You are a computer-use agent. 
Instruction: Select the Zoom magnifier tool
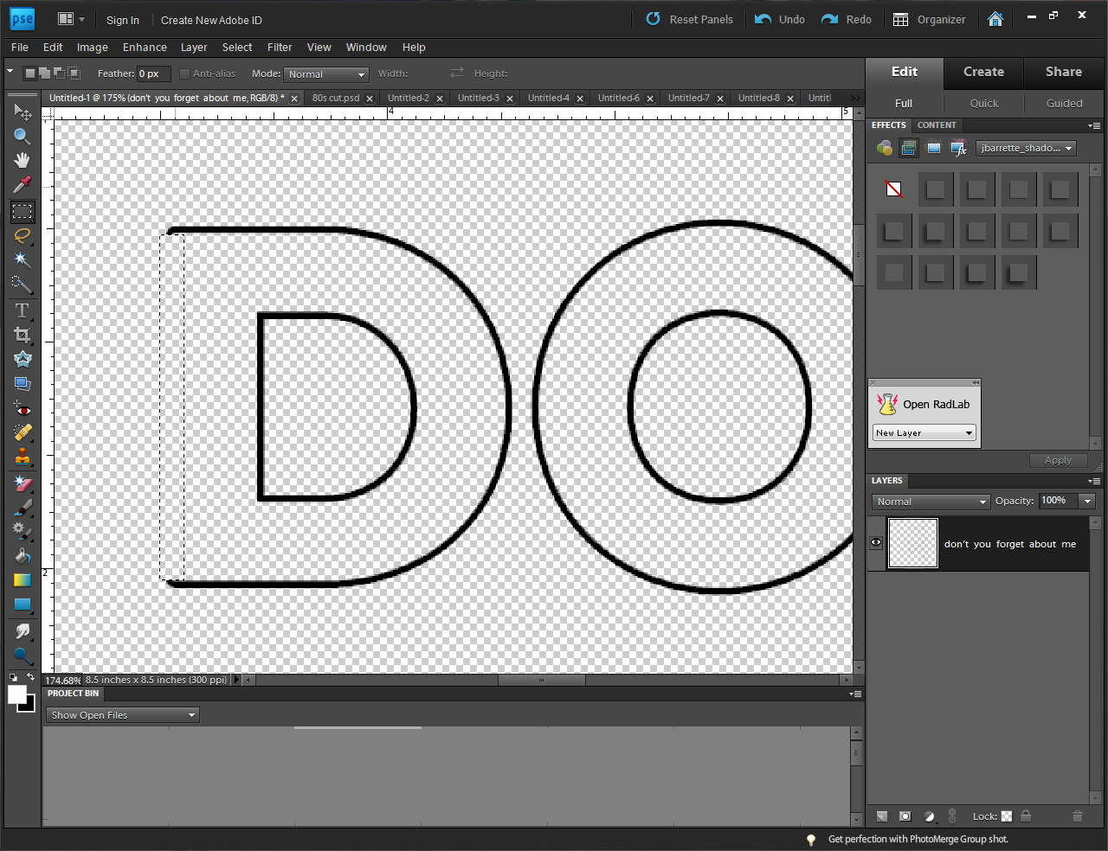pos(23,136)
